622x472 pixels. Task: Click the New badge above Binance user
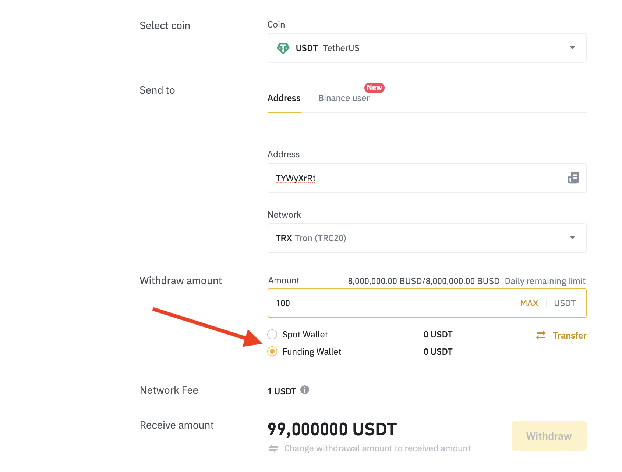pos(374,87)
